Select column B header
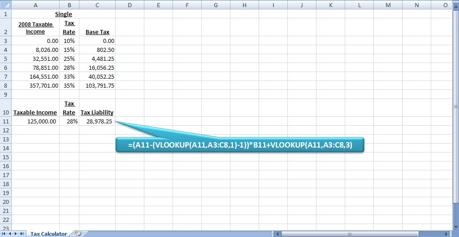This screenshot has width=459, height=237. tap(69, 5)
